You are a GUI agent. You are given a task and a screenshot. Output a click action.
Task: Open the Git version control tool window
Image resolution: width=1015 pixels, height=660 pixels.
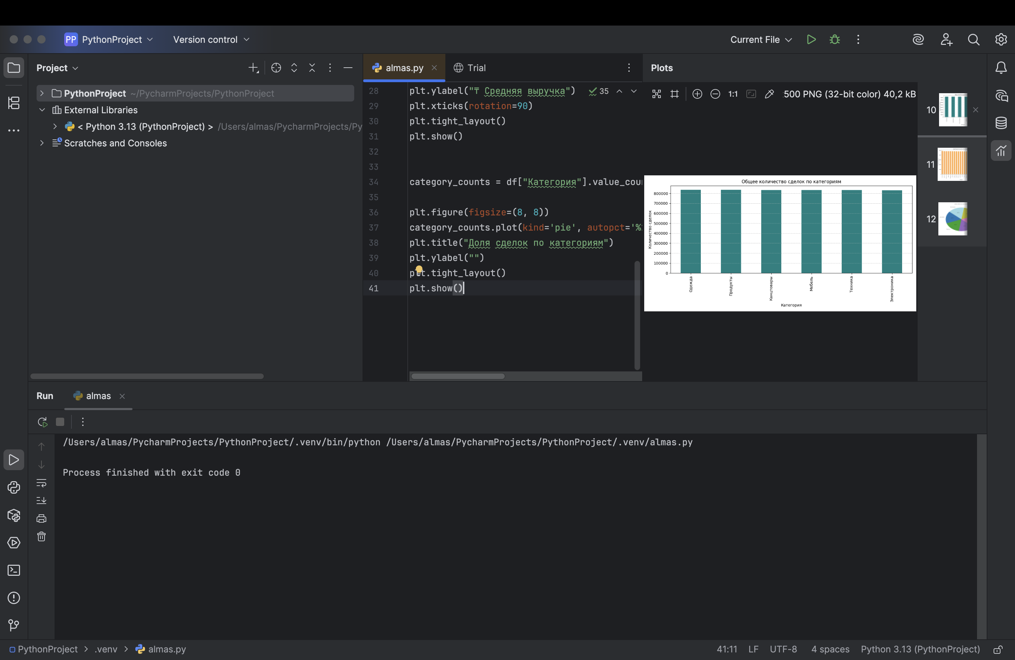coord(14,625)
